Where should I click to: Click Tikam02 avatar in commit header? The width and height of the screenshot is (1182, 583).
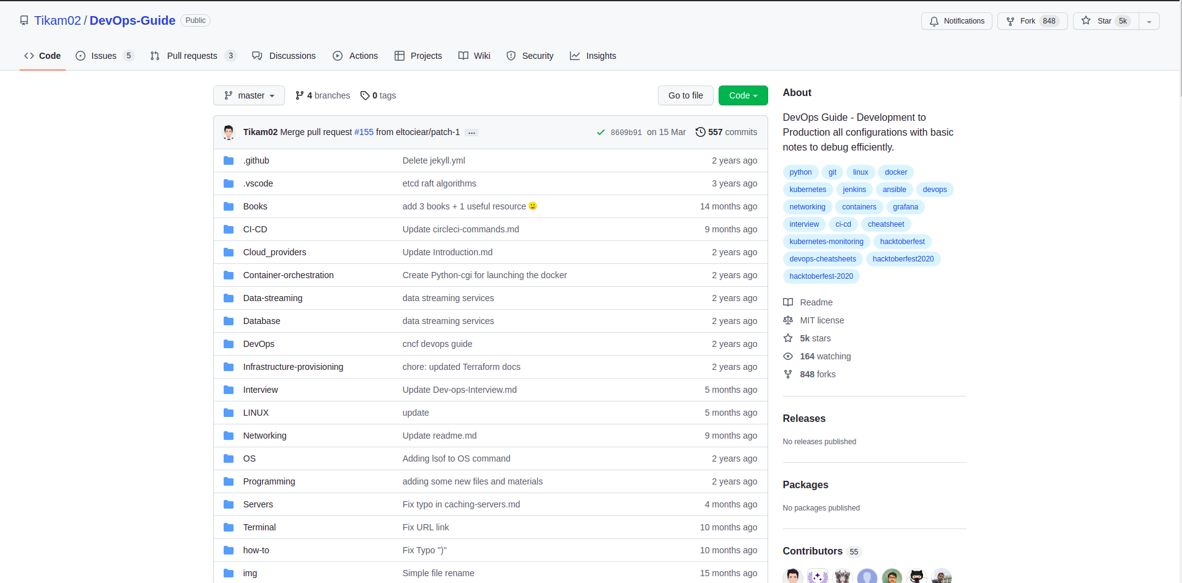pyautogui.click(x=229, y=132)
